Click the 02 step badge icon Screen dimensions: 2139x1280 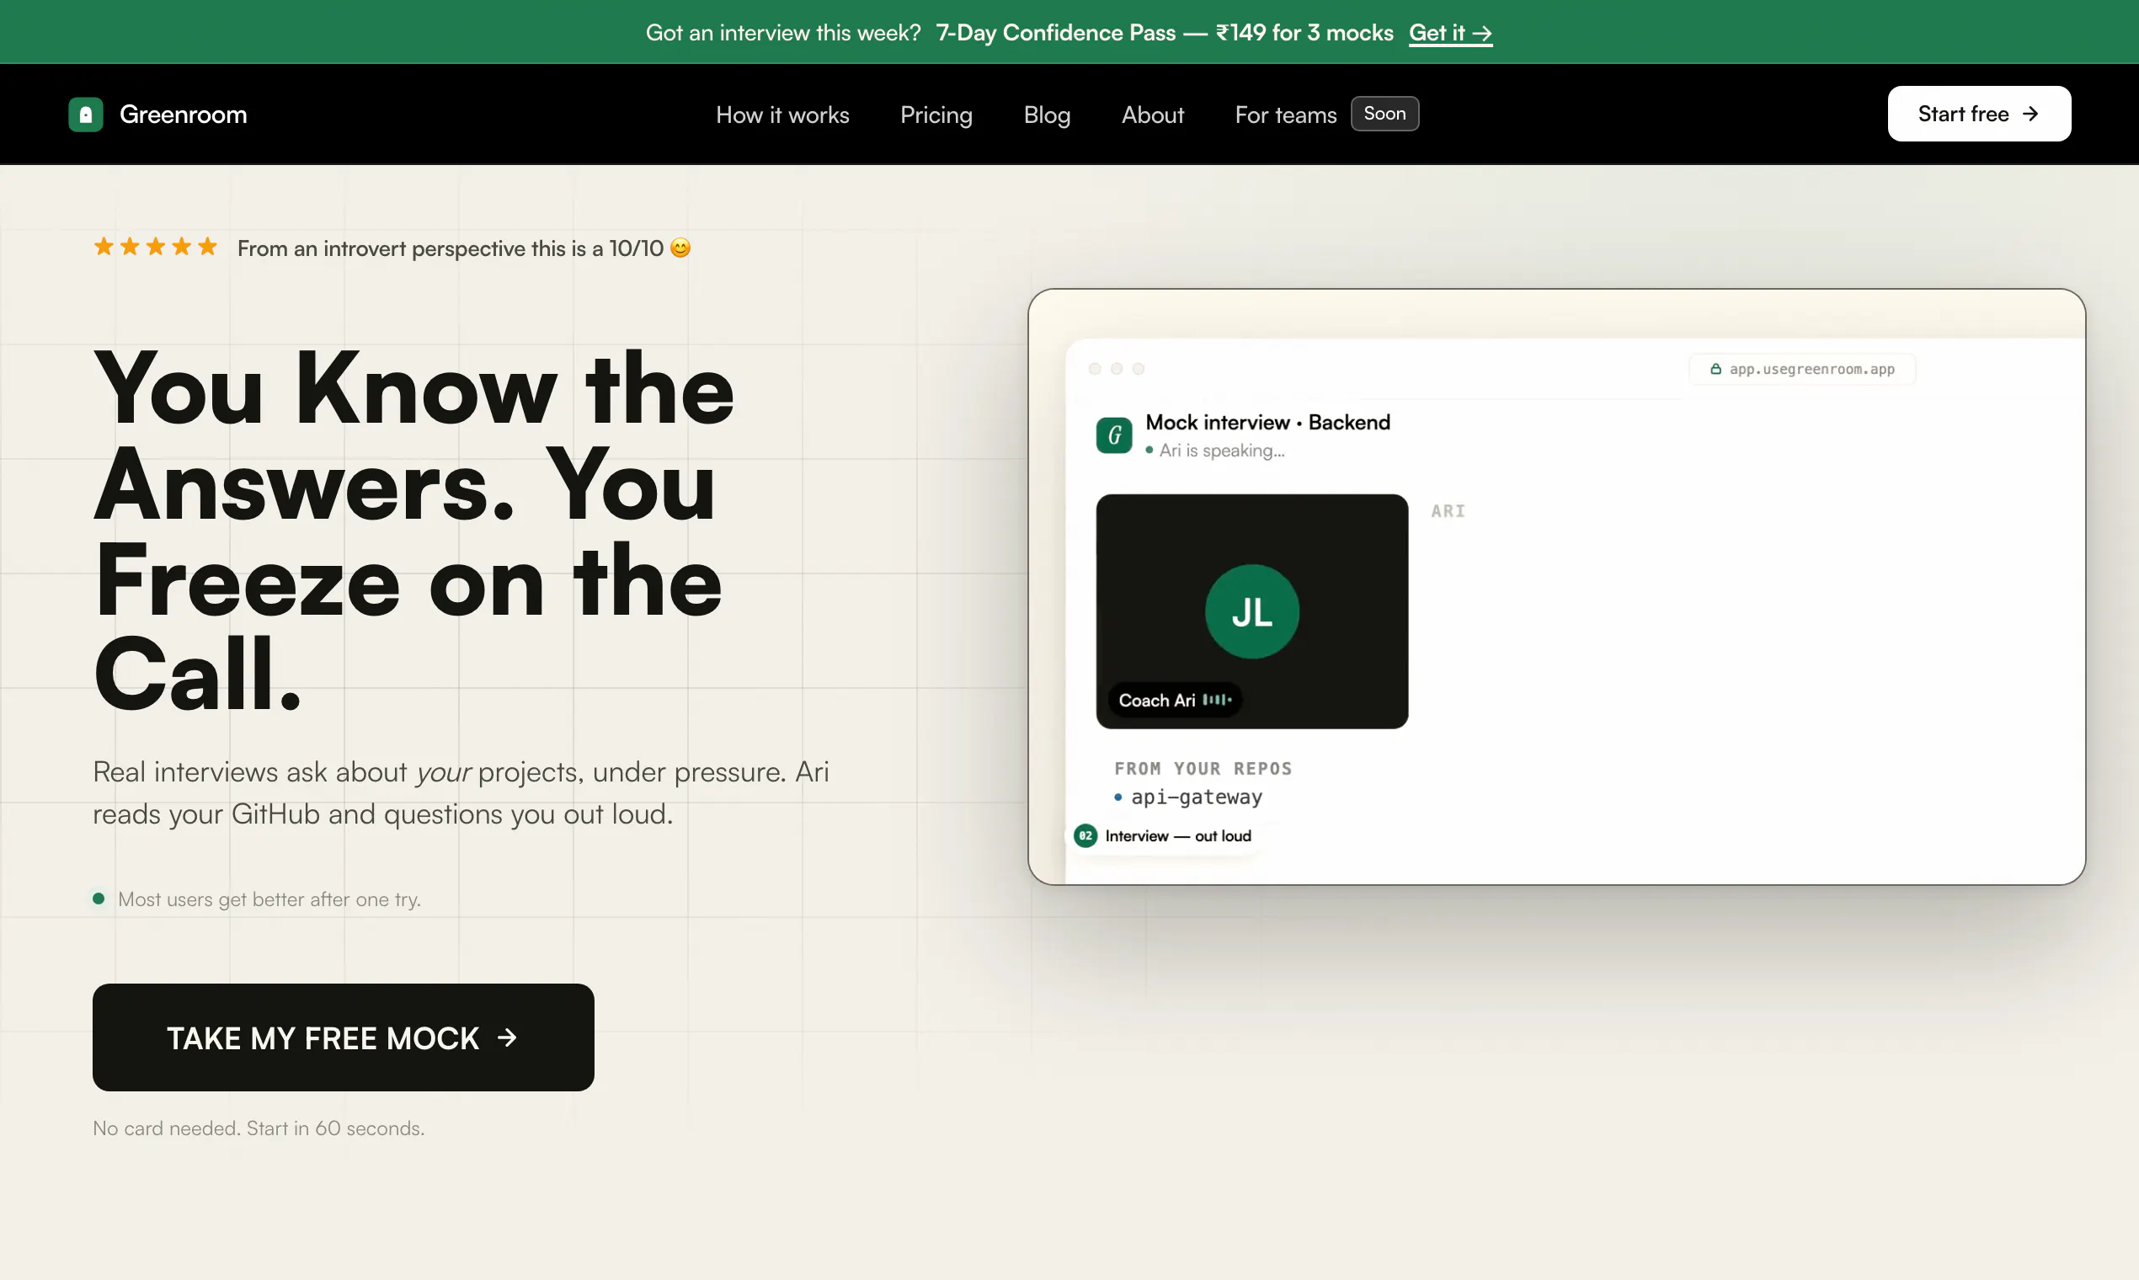point(1085,835)
